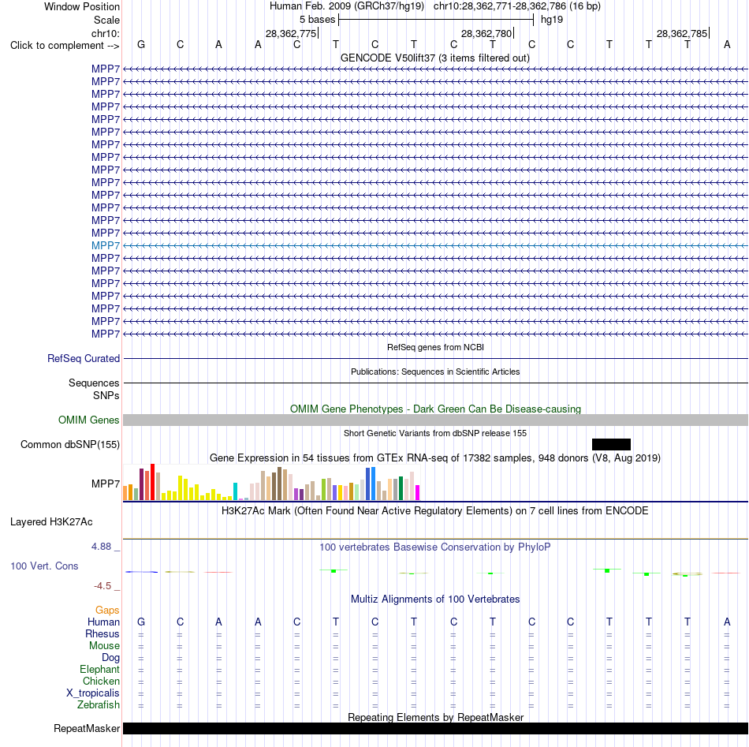Screen dimensions: 749x747
Task: Click the 'Layered H3K27Ac' track label
Action: (x=51, y=522)
